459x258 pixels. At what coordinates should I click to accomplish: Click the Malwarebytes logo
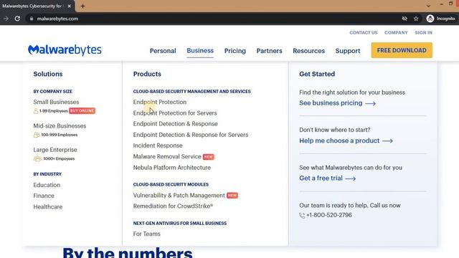[65, 50]
